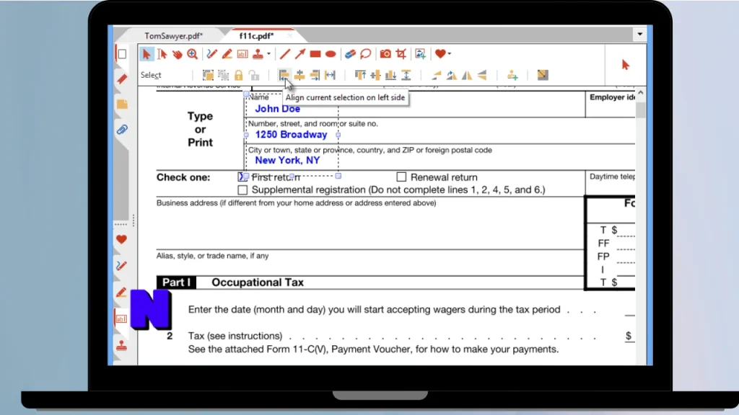The width and height of the screenshot is (739, 415).
Task: Click the Unlock open-padlock icon
Action: coord(254,75)
